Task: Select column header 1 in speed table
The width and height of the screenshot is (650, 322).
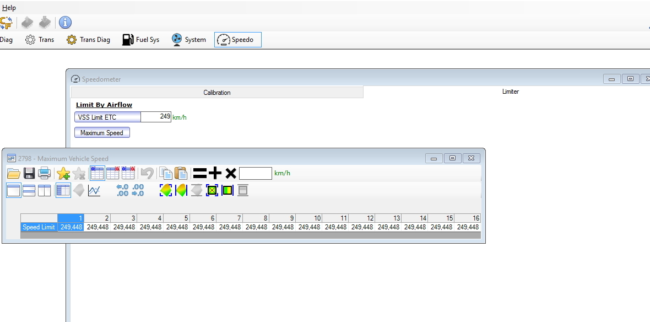Action: click(x=71, y=218)
